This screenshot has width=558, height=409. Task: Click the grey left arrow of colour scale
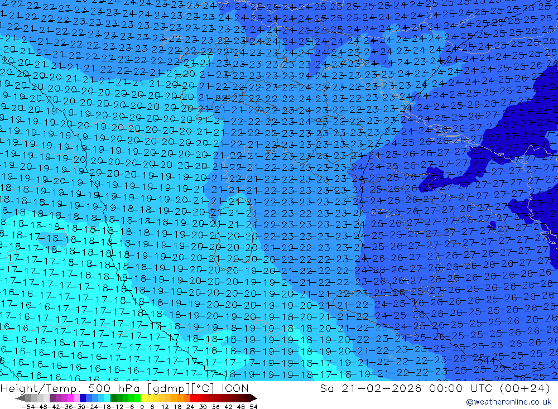[x=21, y=398]
